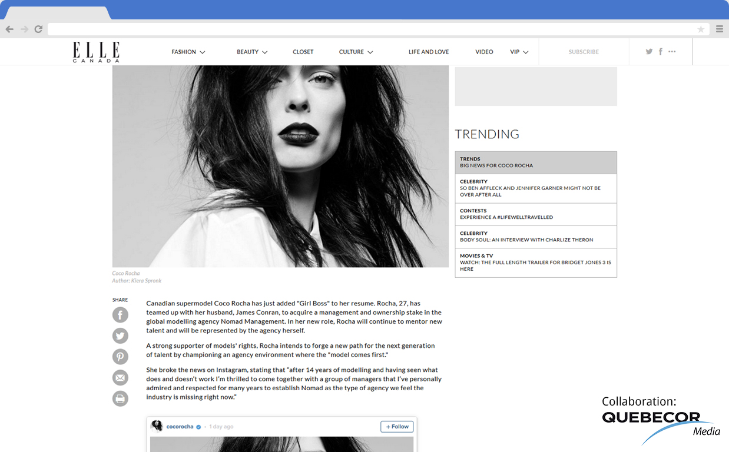
Task: Print the article
Action: [120, 398]
